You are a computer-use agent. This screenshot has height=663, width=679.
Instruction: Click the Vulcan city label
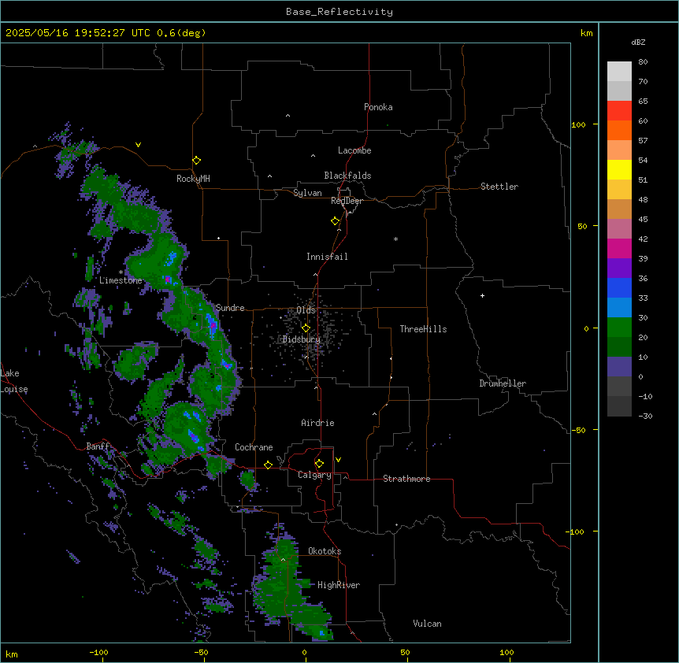428,624
